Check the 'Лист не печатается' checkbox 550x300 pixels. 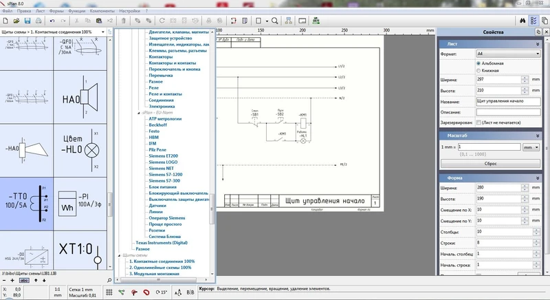478,121
